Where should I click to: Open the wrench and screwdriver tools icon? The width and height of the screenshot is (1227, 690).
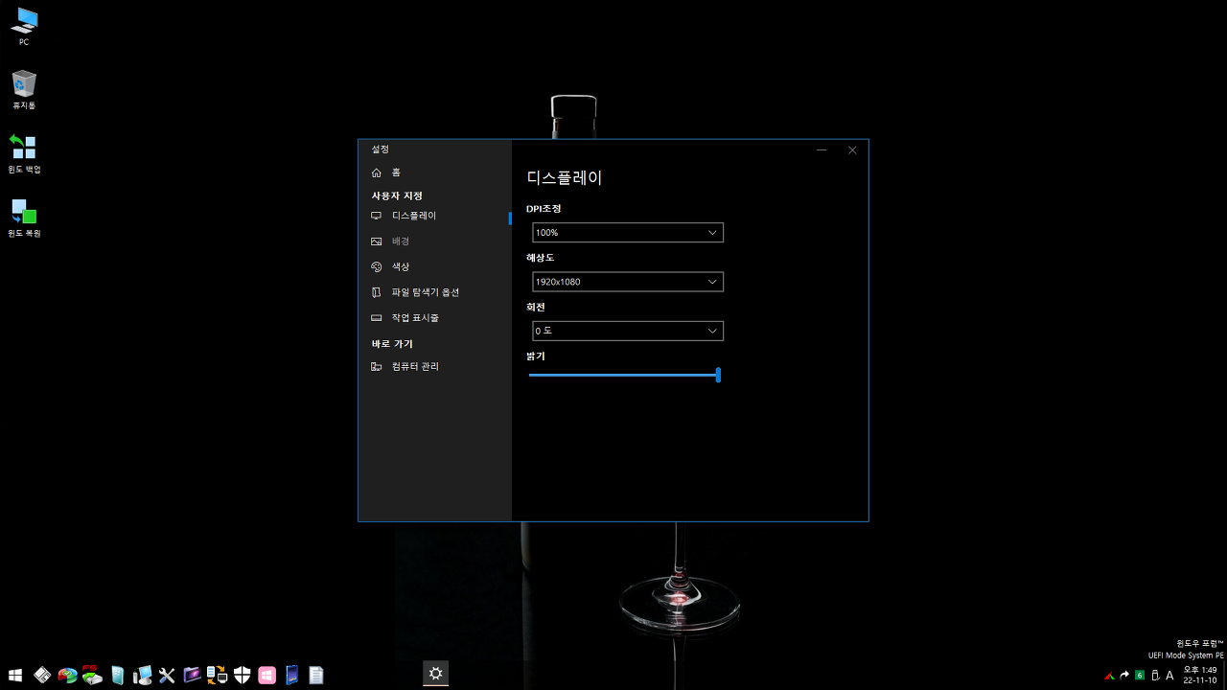point(167,676)
